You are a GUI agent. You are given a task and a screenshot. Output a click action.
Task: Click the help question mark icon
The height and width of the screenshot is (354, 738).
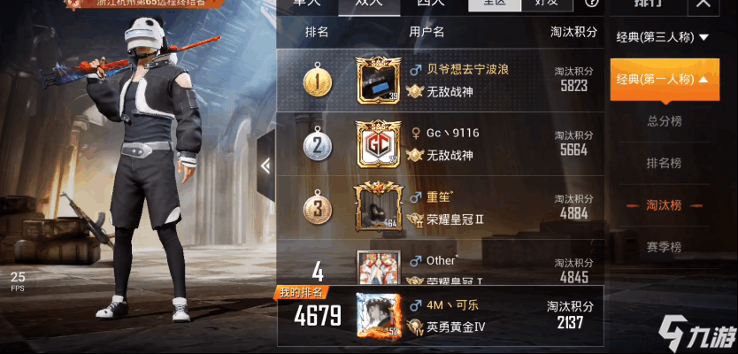coord(592,3)
